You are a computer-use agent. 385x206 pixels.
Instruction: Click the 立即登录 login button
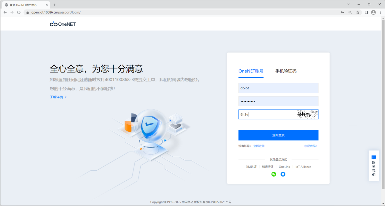point(278,135)
